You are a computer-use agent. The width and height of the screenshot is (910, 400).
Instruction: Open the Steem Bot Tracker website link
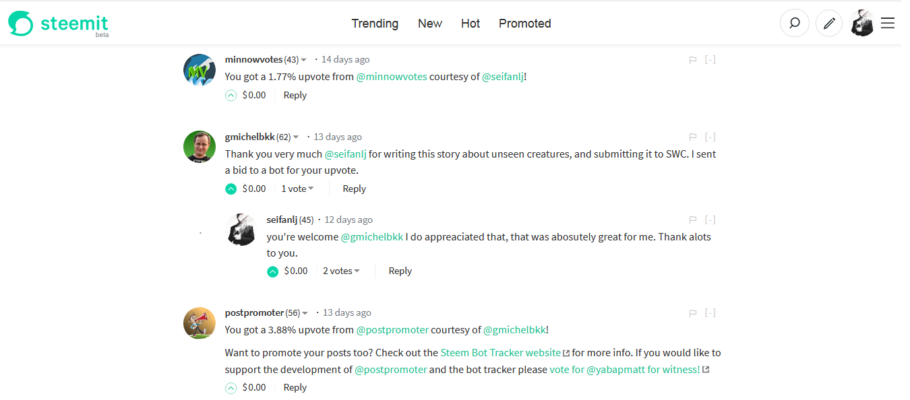[500, 353]
